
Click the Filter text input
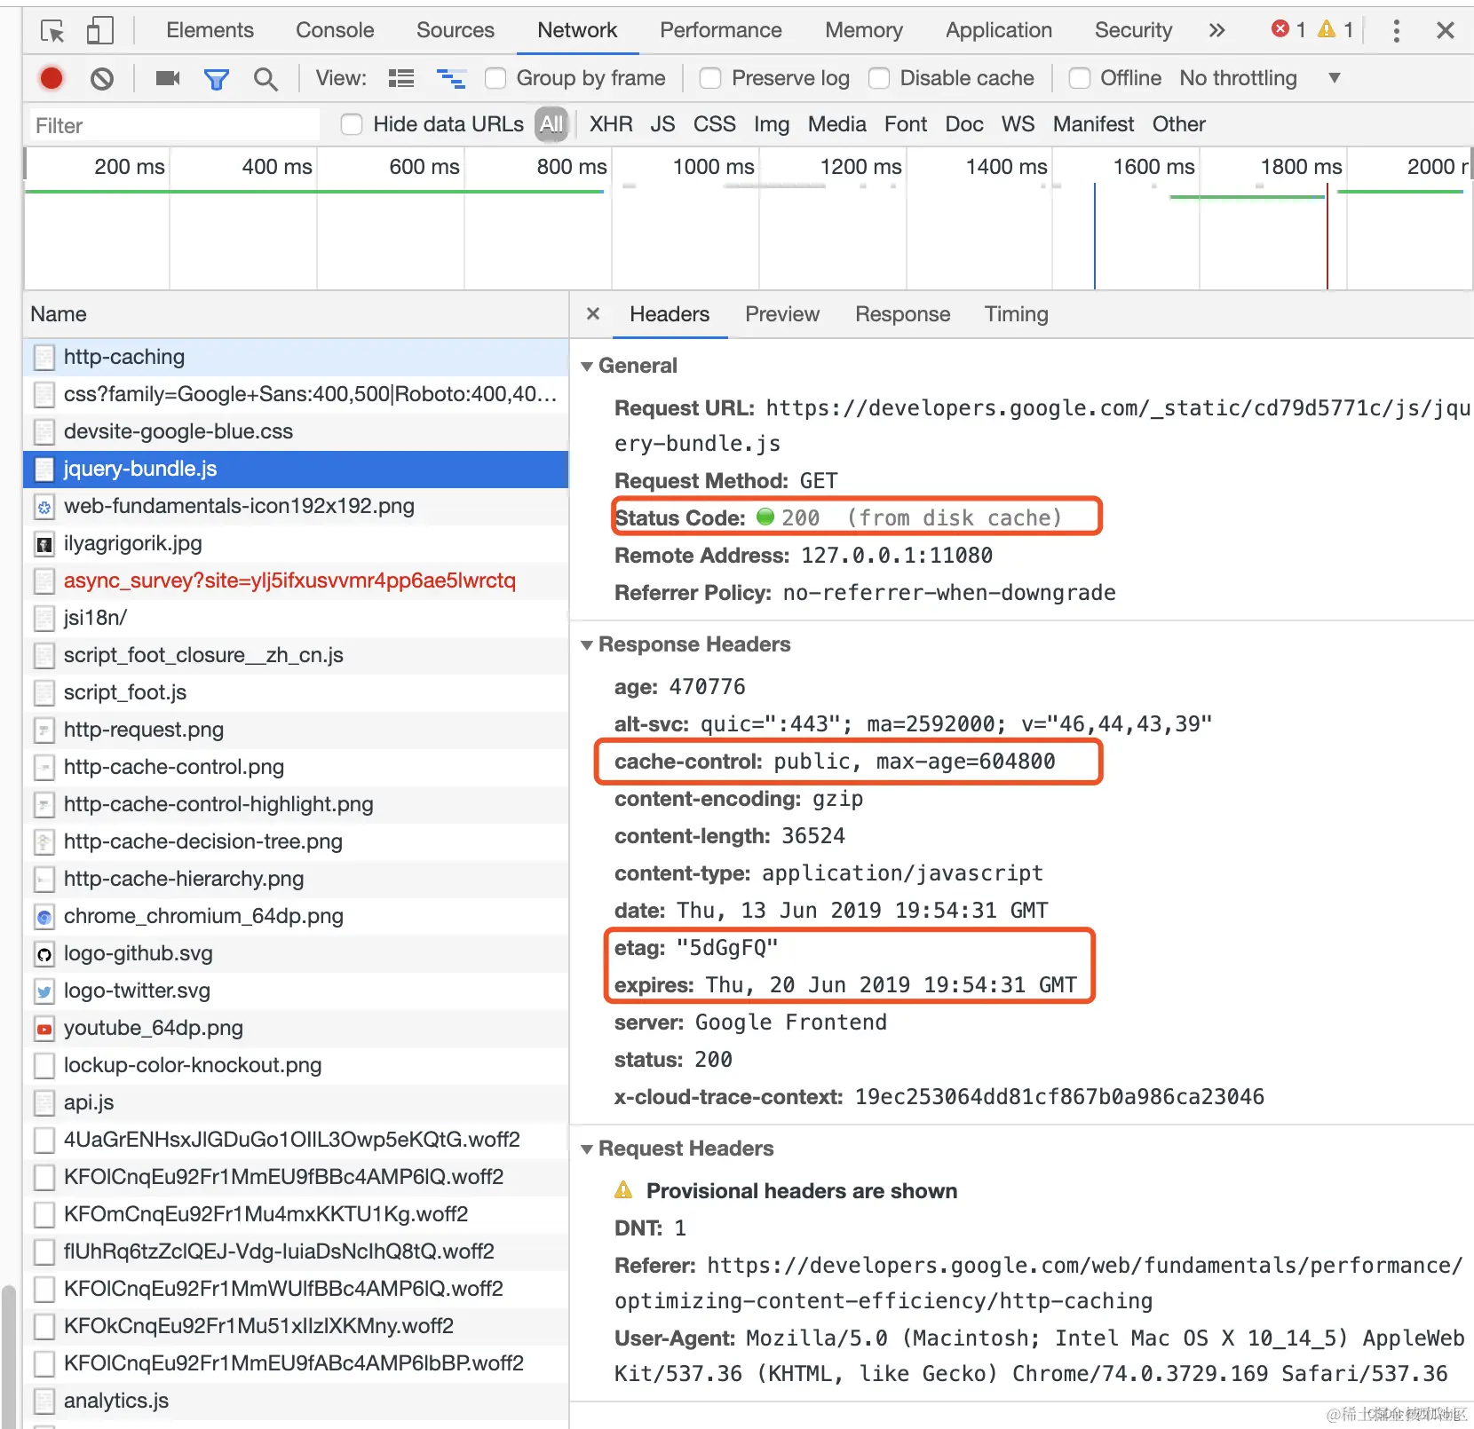click(174, 125)
